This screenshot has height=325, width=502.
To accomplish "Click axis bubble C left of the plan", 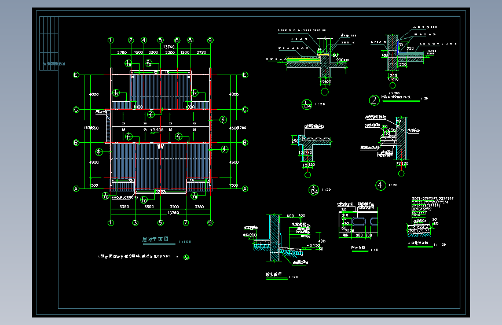I will 76,110.
